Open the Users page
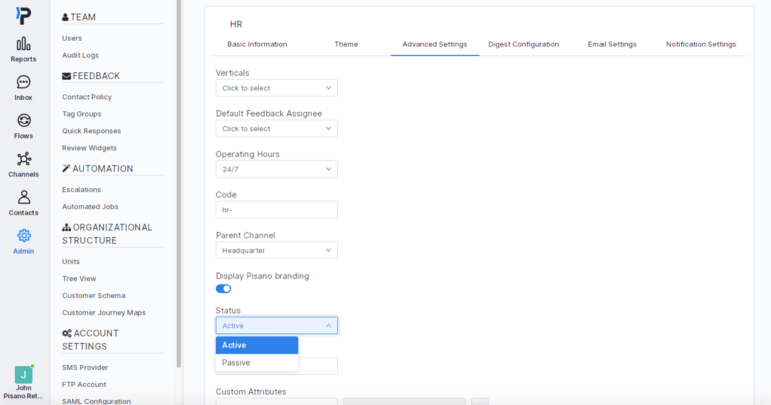 pos(72,38)
